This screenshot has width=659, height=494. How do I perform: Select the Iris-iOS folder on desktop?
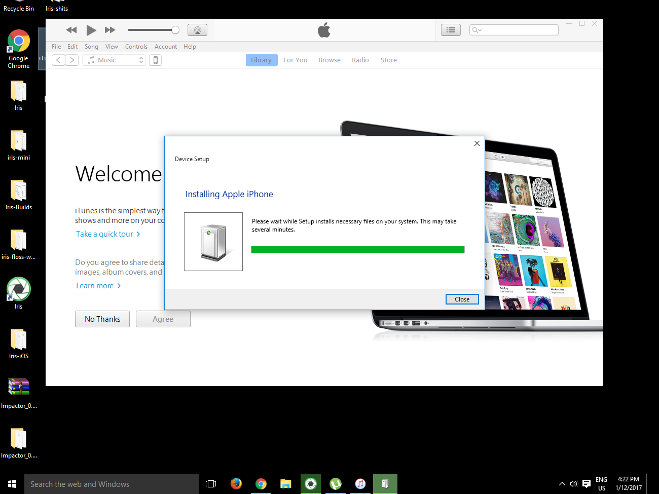(19, 344)
